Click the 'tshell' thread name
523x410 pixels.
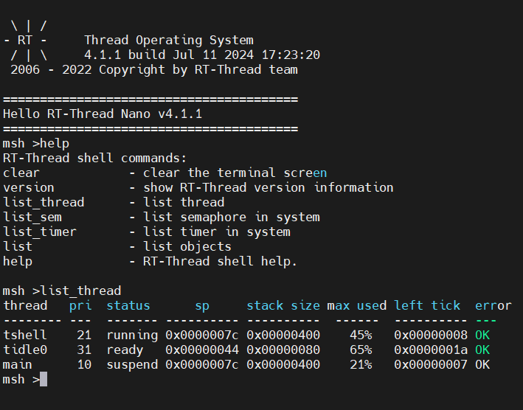(x=25, y=335)
